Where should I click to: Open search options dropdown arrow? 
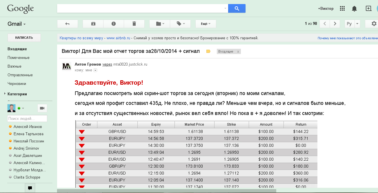click(226, 9)
